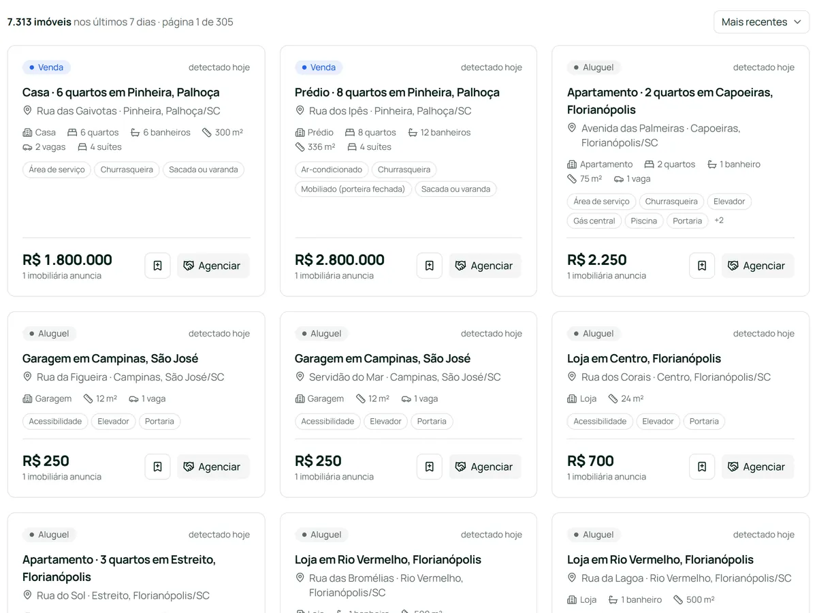Bookmark the R$ 2.250 Capoeiras apartment listing
Viewport: 817px width, 613px height.
[x=702, y=266]
